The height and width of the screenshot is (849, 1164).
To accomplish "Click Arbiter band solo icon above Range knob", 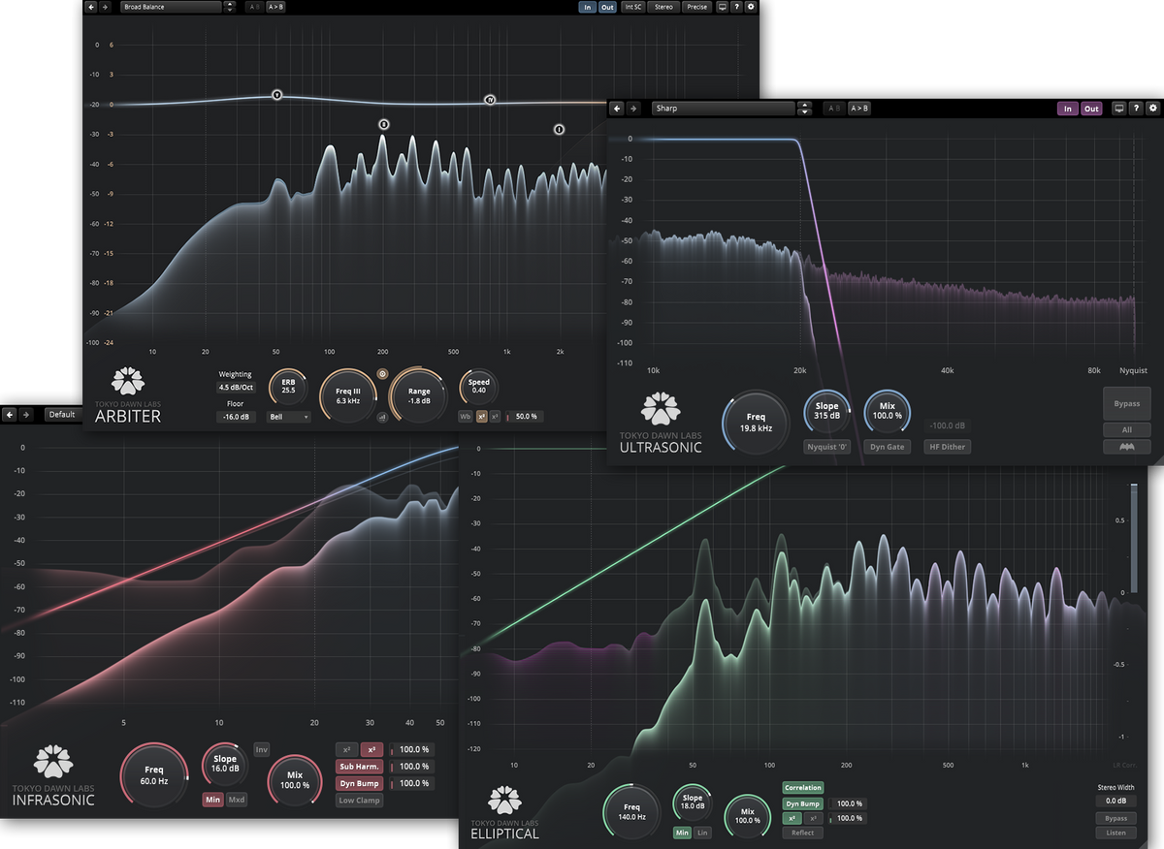I will [x=383, y=373].
